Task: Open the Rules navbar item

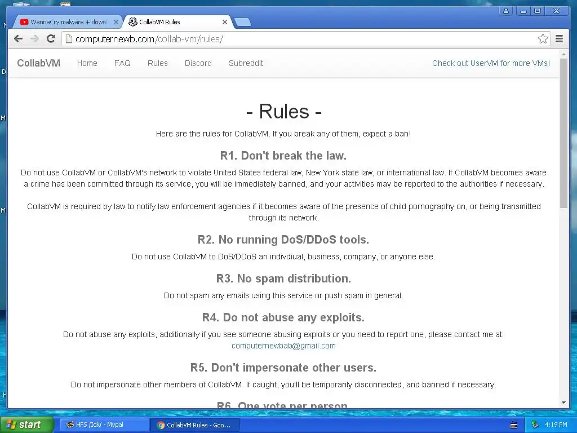Action: [158, 63]
